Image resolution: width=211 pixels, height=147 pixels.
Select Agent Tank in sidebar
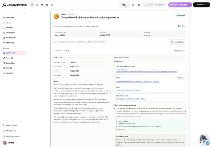[14, 53]
